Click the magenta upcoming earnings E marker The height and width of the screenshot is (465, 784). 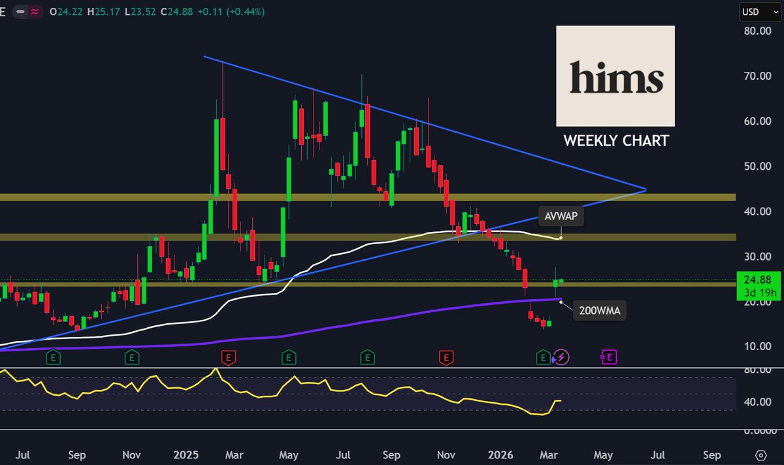pyautogui.click(x=609, y=357)
